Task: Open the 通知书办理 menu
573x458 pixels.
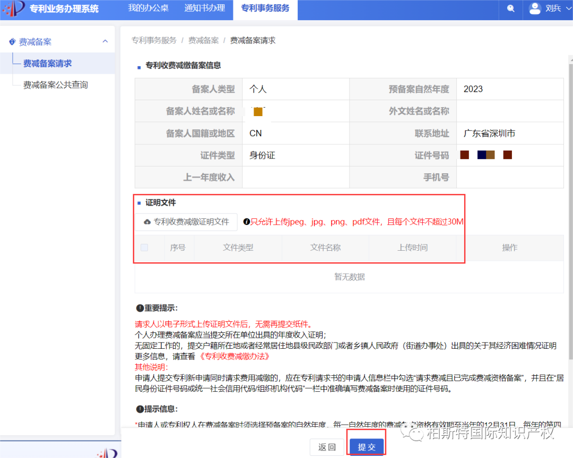Action: coord(204,8)
